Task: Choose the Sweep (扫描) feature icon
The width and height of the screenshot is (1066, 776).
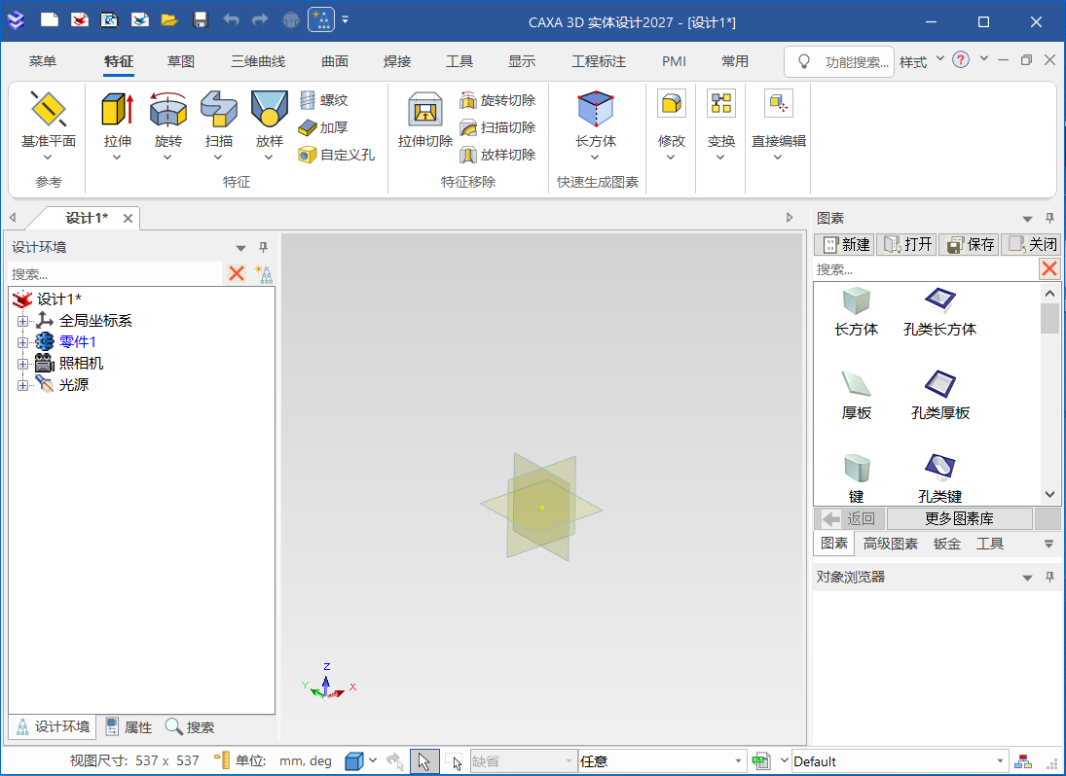Action: [218, 109]
